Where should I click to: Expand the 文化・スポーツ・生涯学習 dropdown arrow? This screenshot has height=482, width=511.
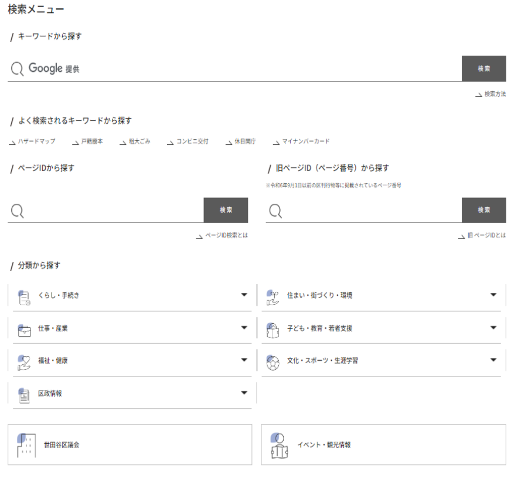point(493,360)
